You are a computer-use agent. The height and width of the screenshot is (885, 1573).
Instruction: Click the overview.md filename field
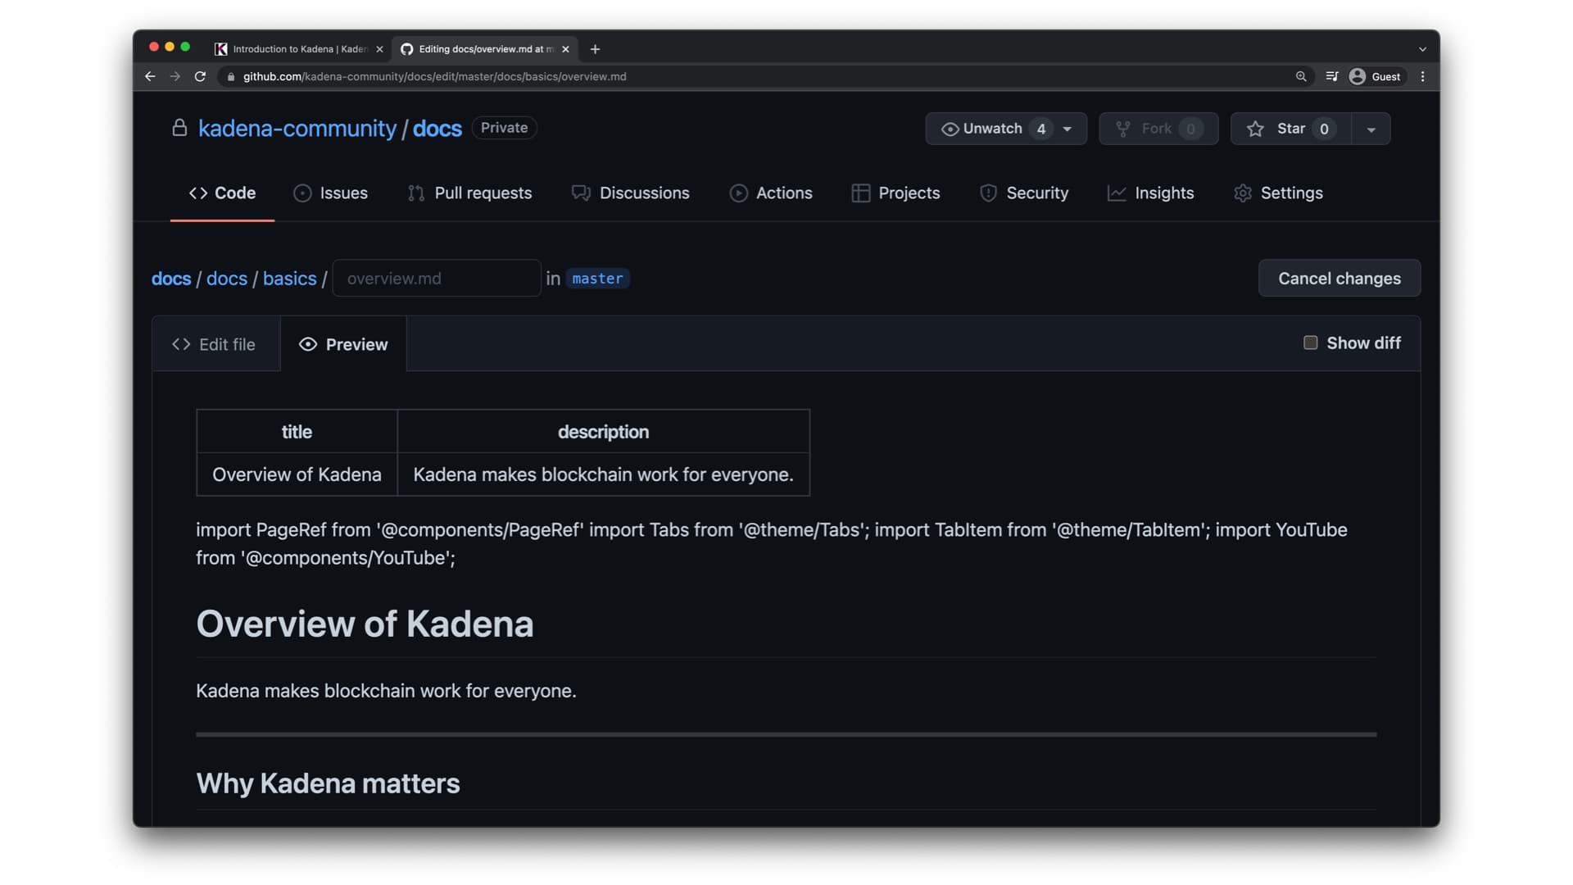pos(437,279)
